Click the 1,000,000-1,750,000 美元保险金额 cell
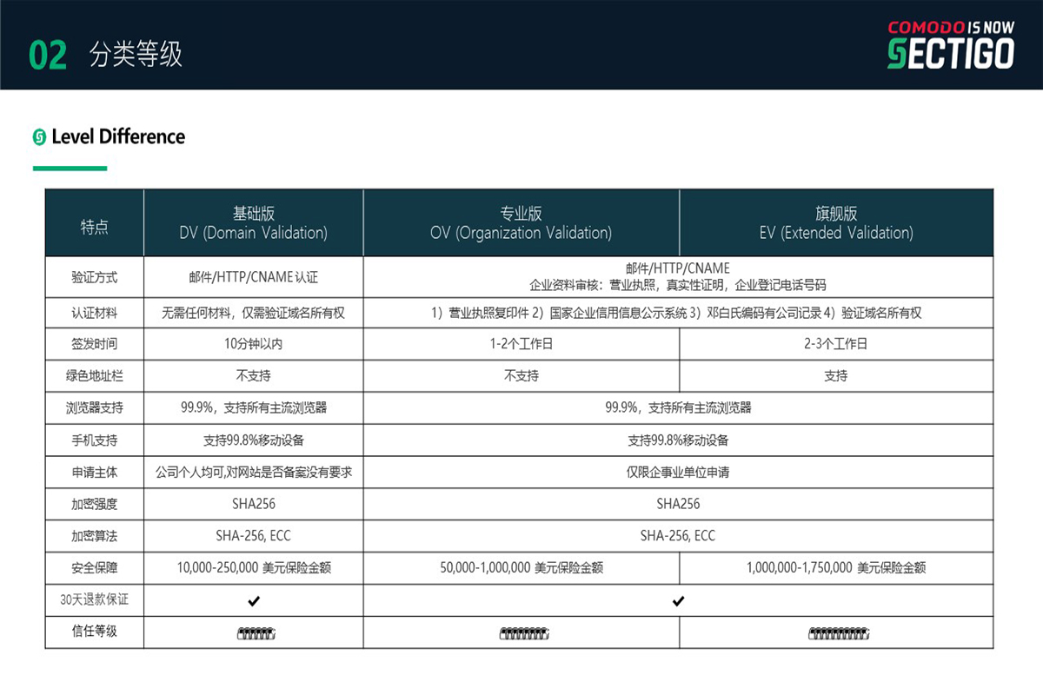The height and width of the screenshot is (695, 1043). click(836, 568)
